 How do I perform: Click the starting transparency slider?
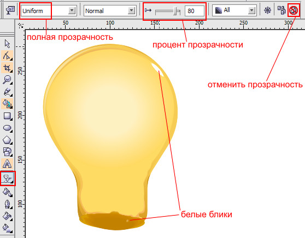click(x=168, y=11)
